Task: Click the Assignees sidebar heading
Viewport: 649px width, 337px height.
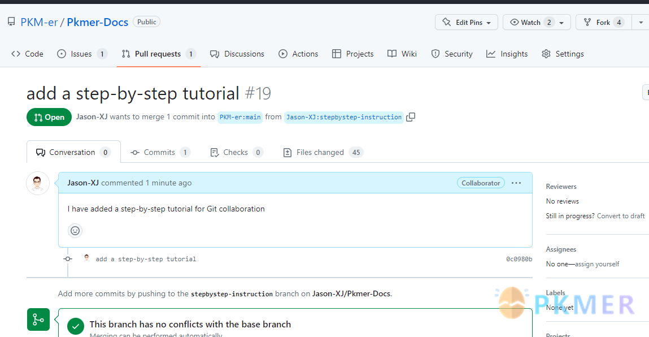Action: coord(561,249)
